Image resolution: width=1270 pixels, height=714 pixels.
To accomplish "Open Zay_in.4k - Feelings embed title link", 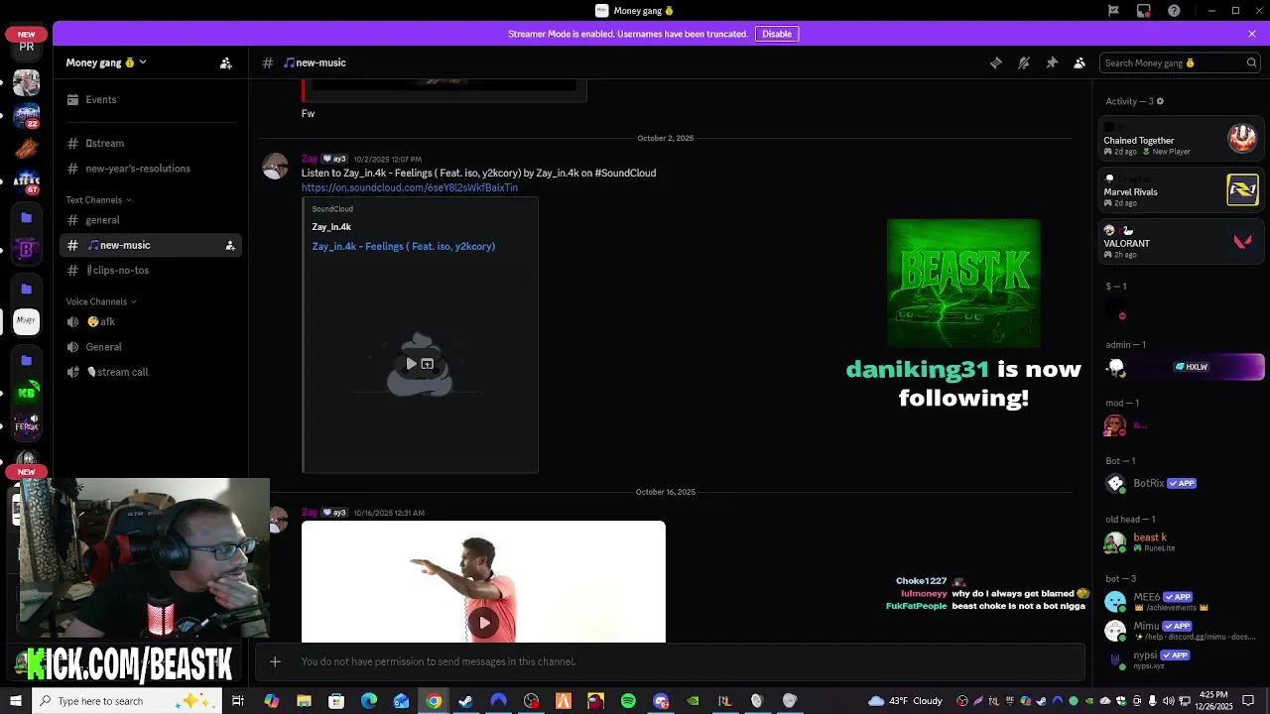I will (x=403, y=246).
